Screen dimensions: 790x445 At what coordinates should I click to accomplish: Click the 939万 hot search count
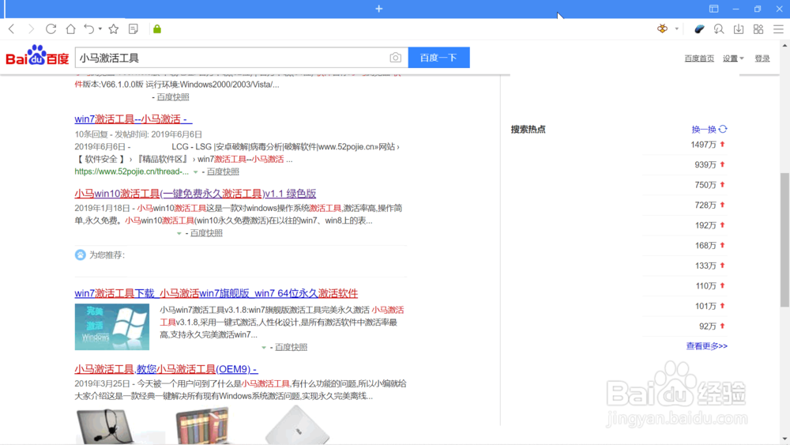pos(705,164)
